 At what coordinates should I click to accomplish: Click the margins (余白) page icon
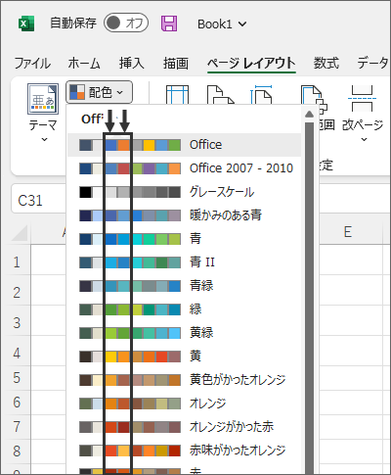pyautogui.click(x=177, y=95)
